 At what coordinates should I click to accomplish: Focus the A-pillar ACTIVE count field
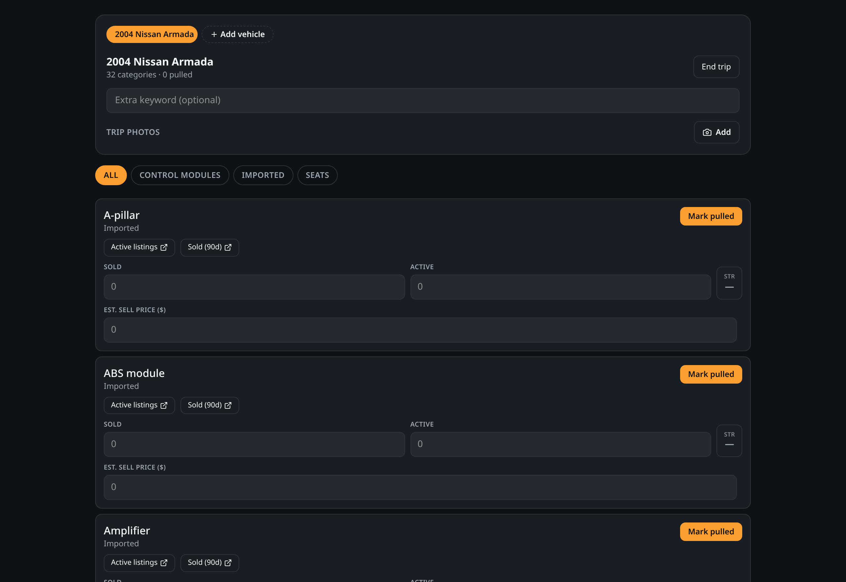[560, 287]
